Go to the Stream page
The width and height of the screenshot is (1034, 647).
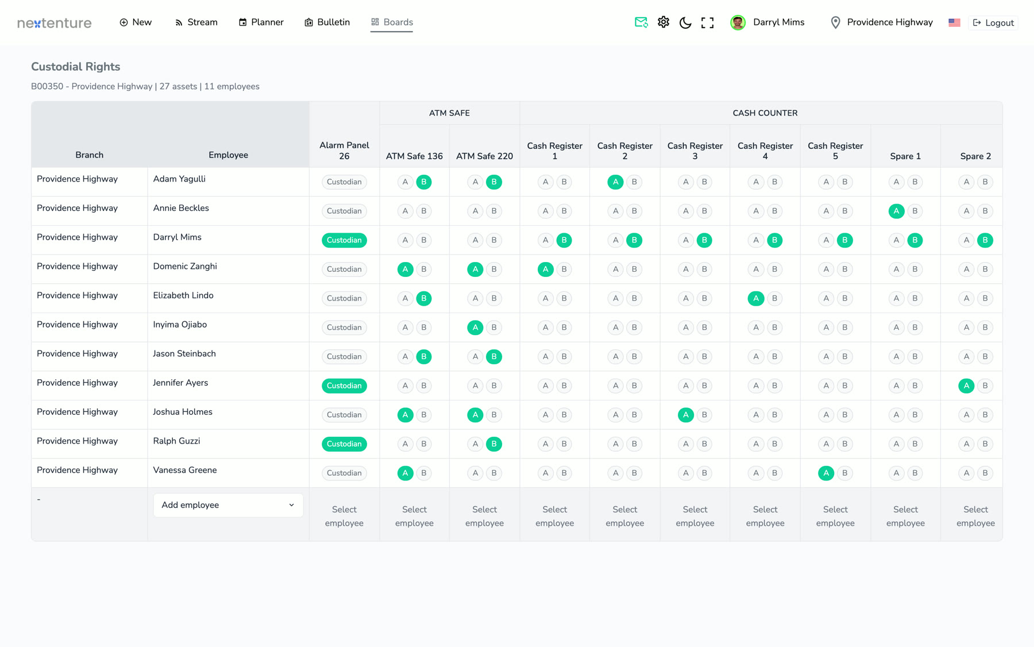point(196,22)
